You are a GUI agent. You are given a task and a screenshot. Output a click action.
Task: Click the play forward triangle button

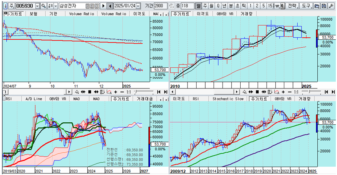click(103, 6)
